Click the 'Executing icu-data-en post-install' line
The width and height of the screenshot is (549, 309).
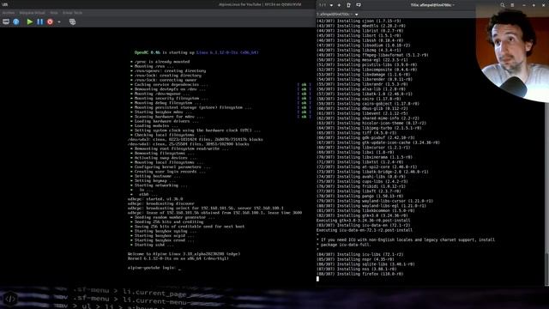364,230
